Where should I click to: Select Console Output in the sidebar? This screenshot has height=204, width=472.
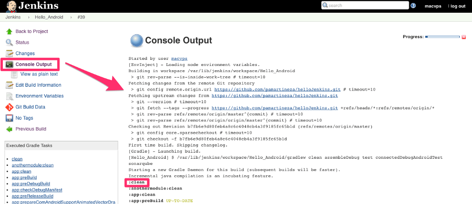pyautogui.click(x=37, y=65)
